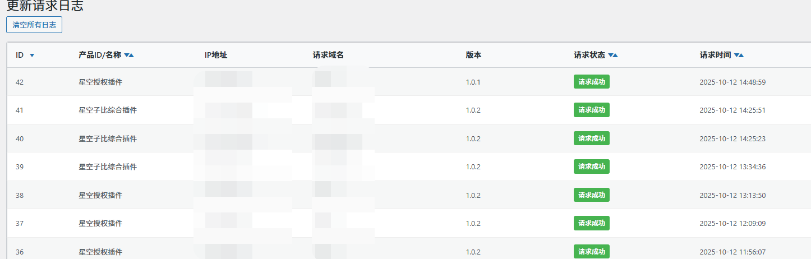This screenshot has height=259, width=811.
Task: Click version 1.0.1 in the first row
Action: (x=473, y=82)
